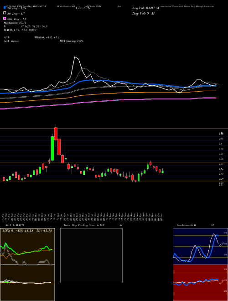Click the empty intraday trading price panel
This screenshot has height=301, width=228.
click(91, 255)
